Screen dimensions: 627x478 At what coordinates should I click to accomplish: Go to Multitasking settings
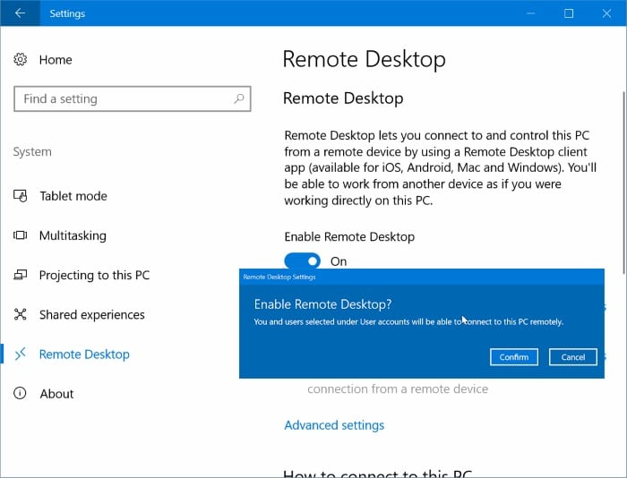click(x=73, y=235)
